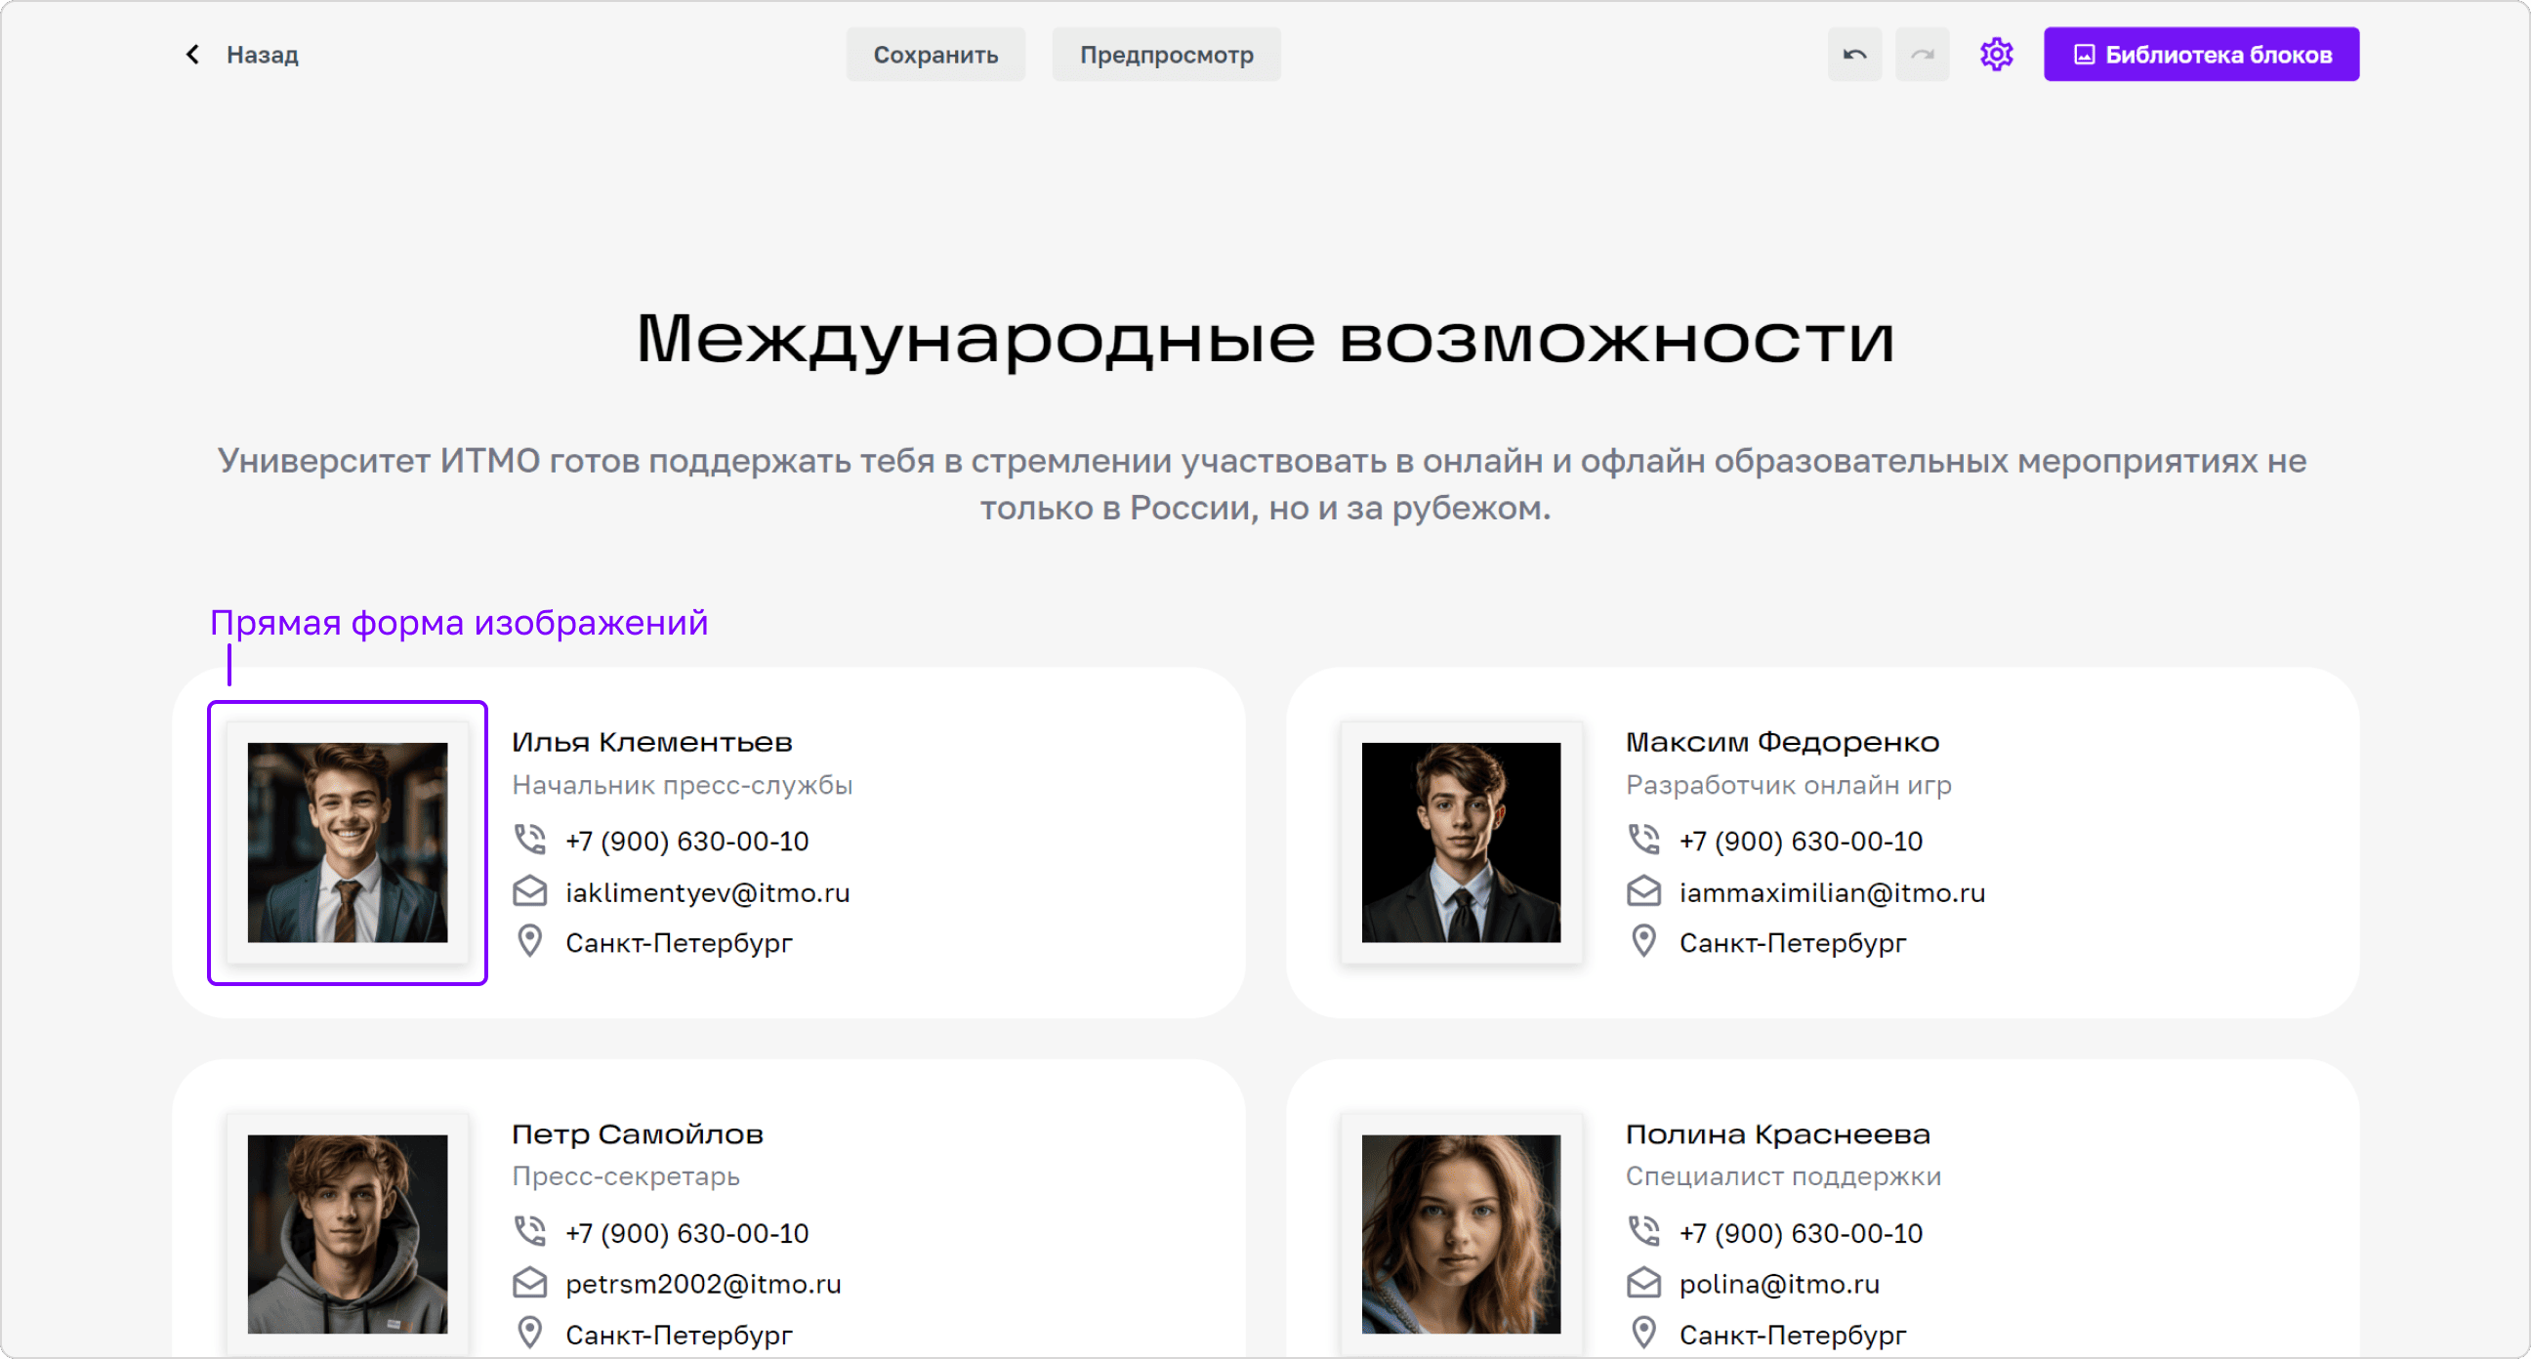Screen dimensions: 2531x1359
Task: Click Санкт-Петербург in Максим Федоренко's card
Action: (x=1793, y=943)
